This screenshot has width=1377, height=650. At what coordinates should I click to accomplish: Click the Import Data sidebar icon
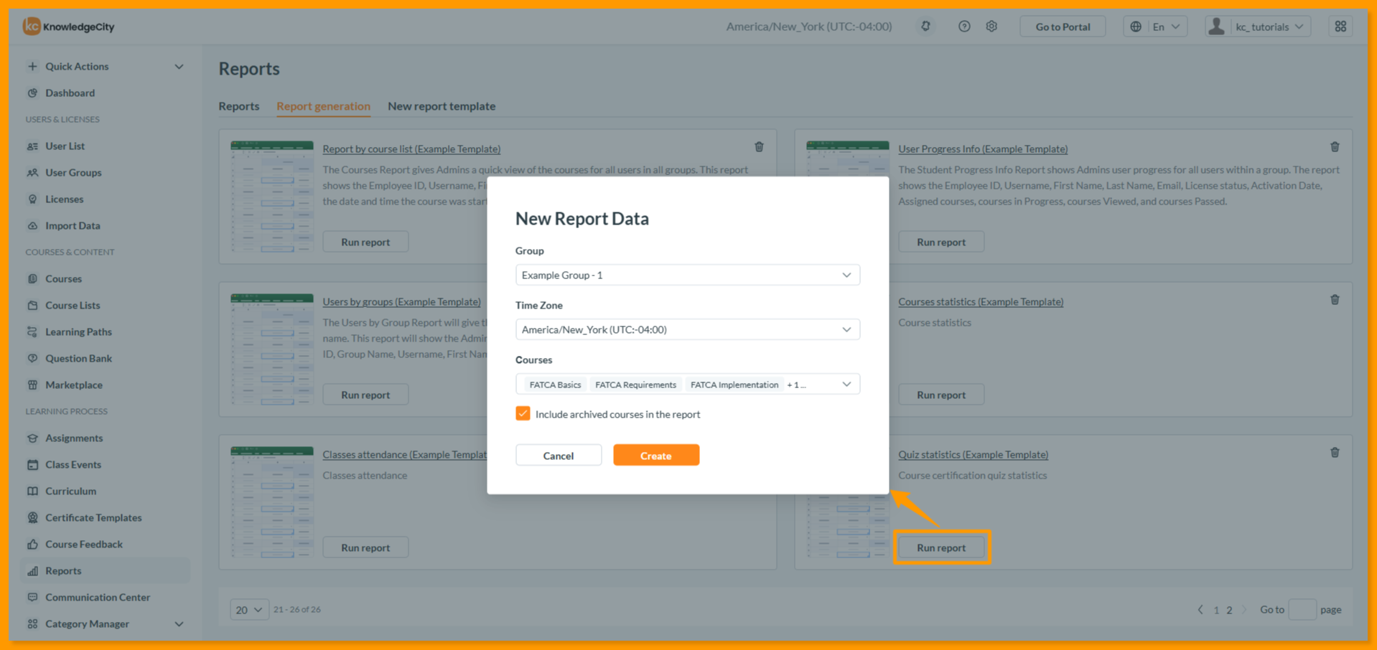[x=32, y=225]
